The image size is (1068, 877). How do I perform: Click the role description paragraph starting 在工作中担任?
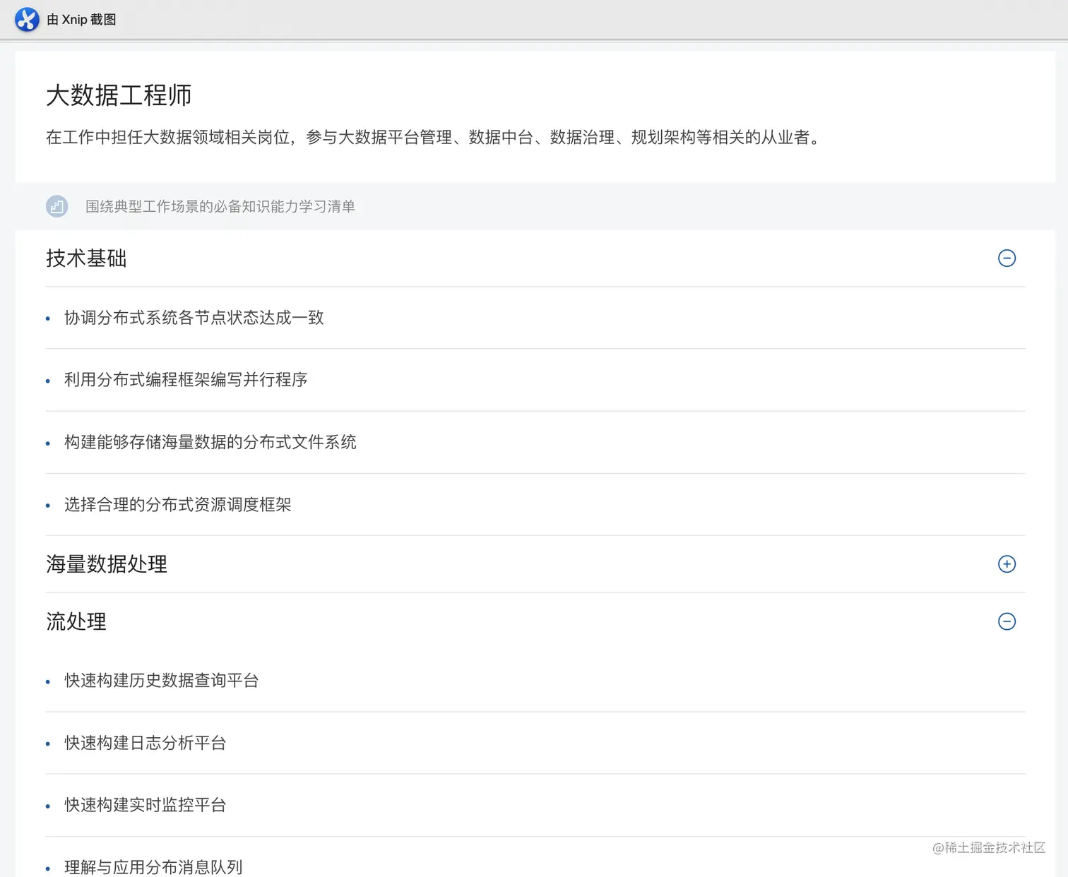(x=433, y=137)
